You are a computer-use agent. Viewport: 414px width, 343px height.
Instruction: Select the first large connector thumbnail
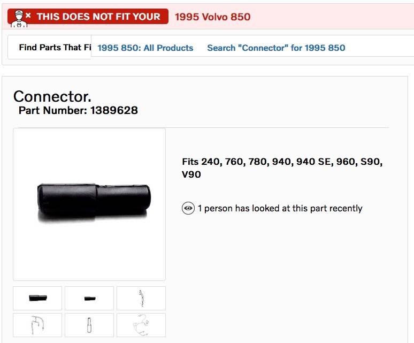point(37,298)
